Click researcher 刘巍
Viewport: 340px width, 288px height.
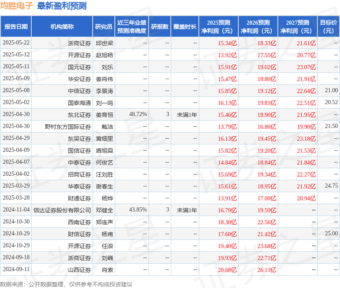coord(107,258)
